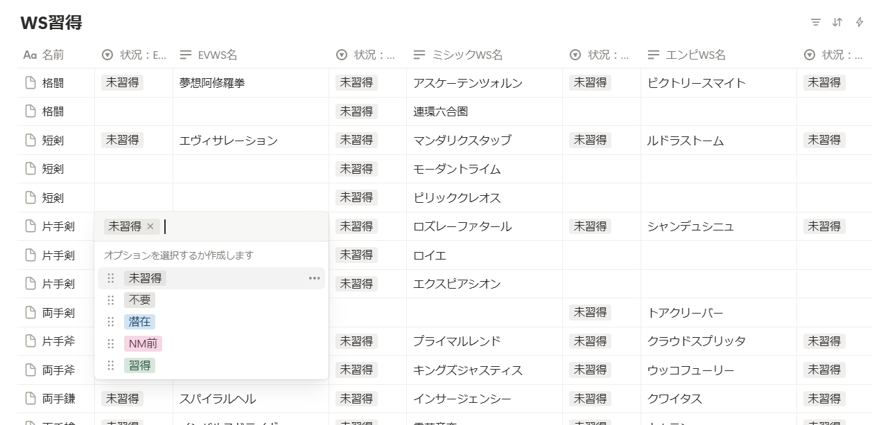Screen dimensions: 872x425
Task: Click the page icon of the 両手鎌 row
Action: [30, 399]
